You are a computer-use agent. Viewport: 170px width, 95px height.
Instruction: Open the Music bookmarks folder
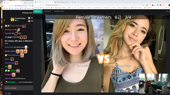pyautogui.click(x=113, y=8)
